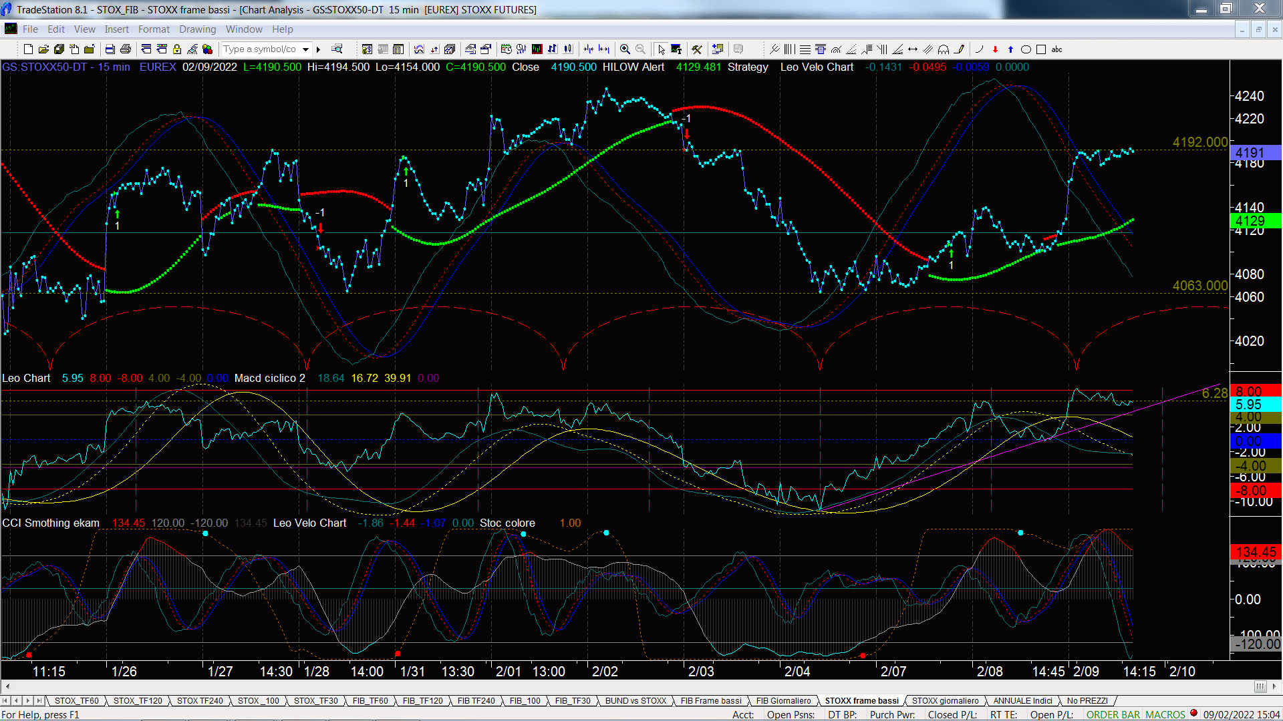Select the parallel lines drawing tool
Viewport: 1283px width, 721px height.
[928, 49]
